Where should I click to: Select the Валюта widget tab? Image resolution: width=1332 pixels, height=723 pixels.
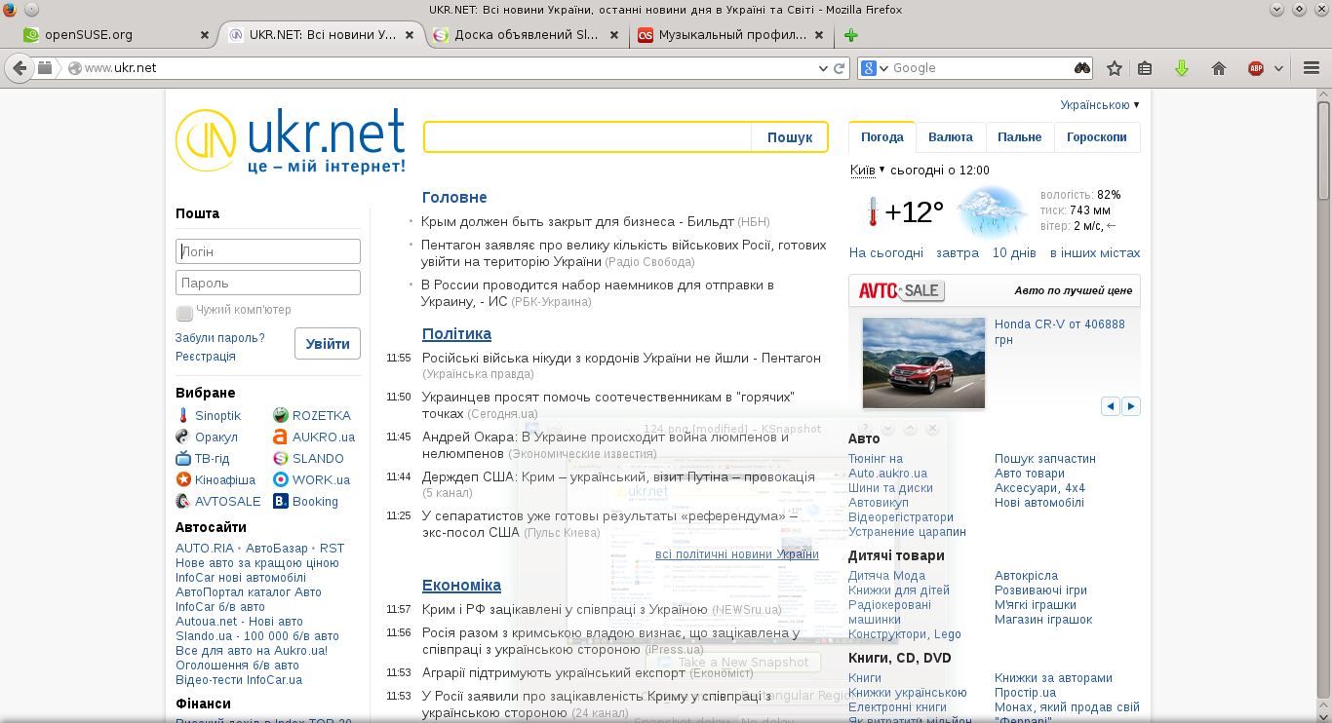pyautogui.click(x=951, y=137)
